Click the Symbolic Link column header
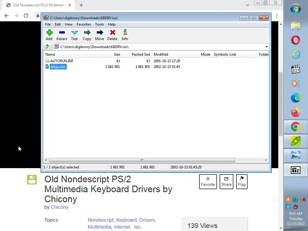The image size is (308, 231). [x=227, y=54]
